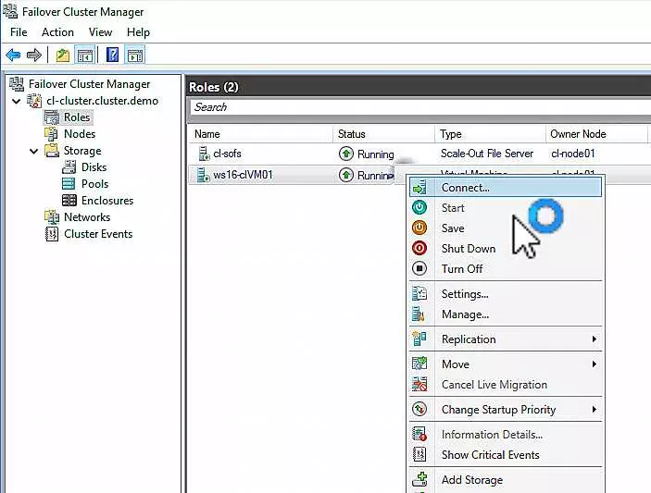Open the Replication submenu arrow

click(x=595, y=339)
